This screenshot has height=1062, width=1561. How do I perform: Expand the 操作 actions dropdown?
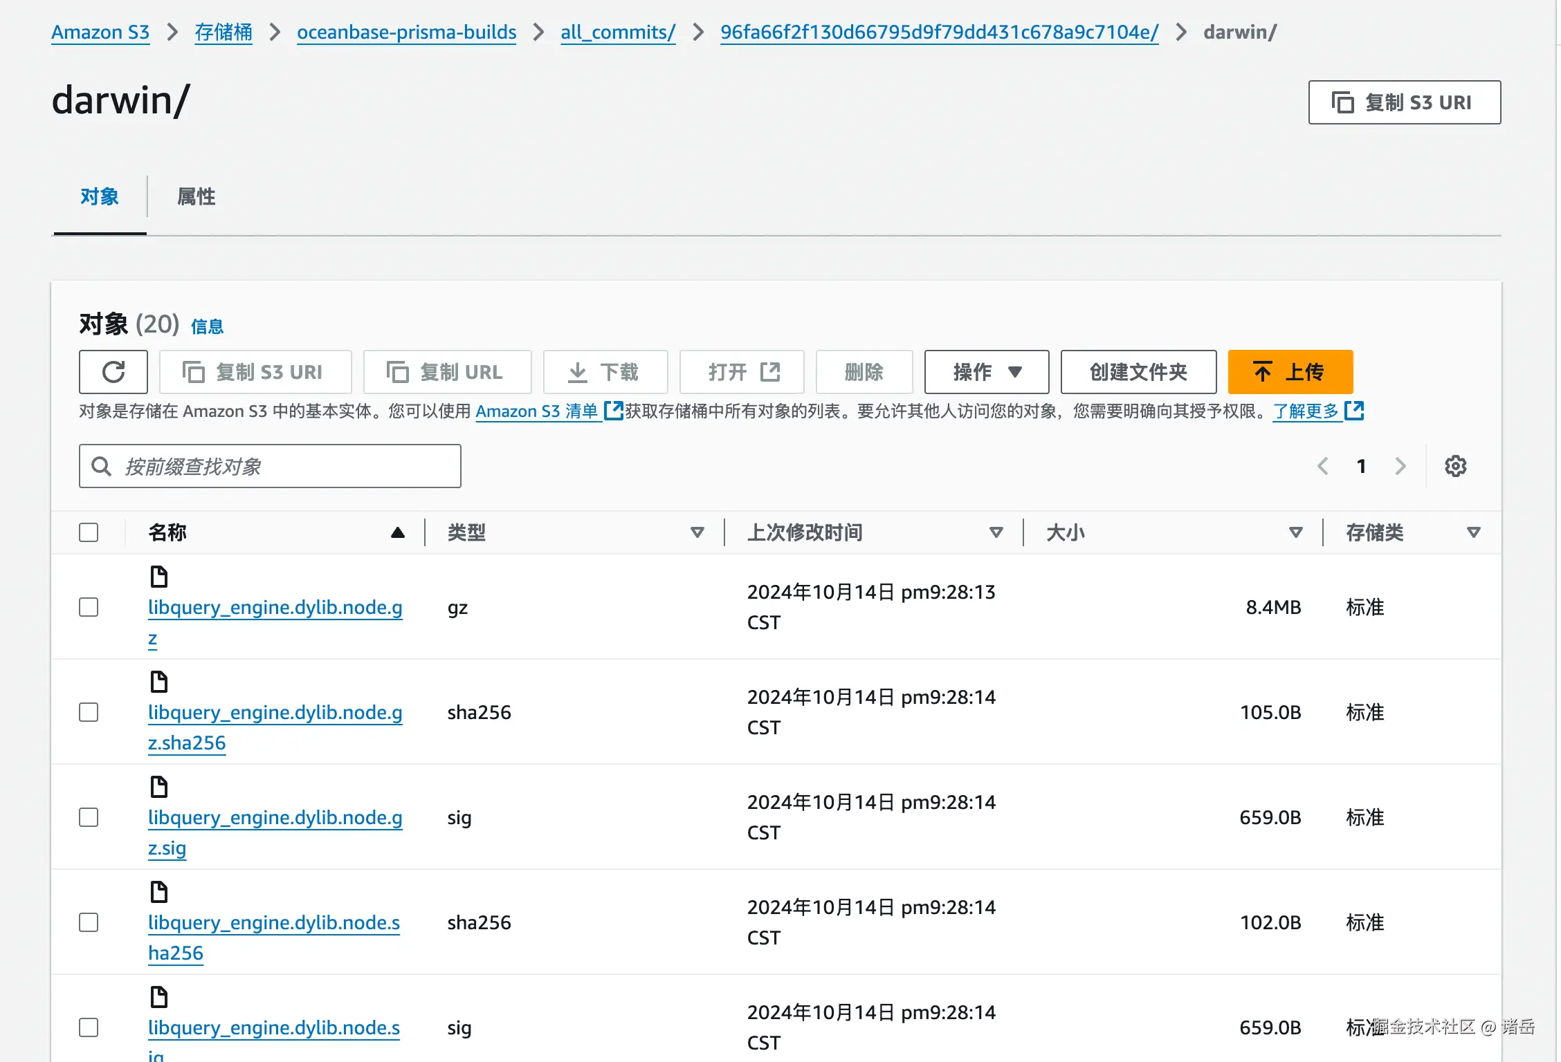986,372
